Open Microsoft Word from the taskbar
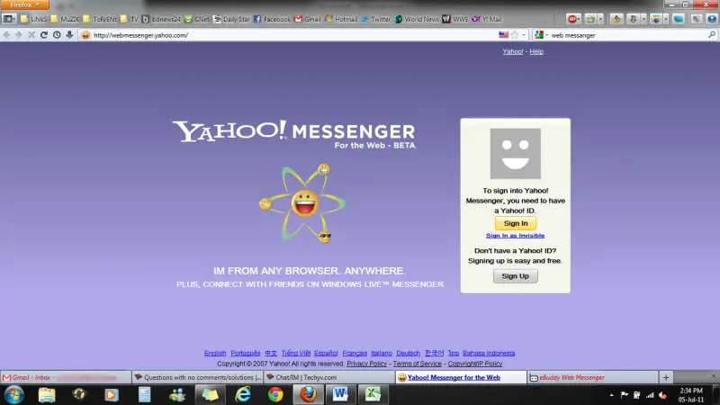The width and height of the screenshot is (720, 405). (340, 394)
